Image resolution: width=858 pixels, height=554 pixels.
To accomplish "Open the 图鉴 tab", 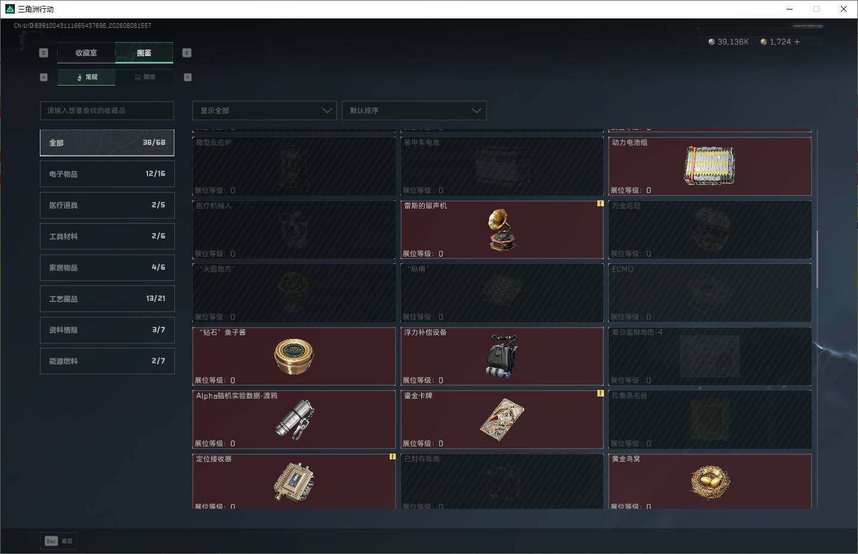I will pyautogui.click(x=144, y=53).
